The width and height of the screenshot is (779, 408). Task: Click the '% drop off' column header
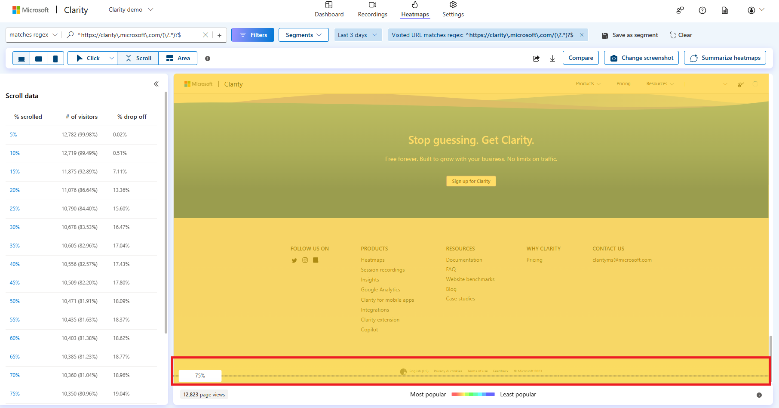pyautogui.click(x=132, y=117)
